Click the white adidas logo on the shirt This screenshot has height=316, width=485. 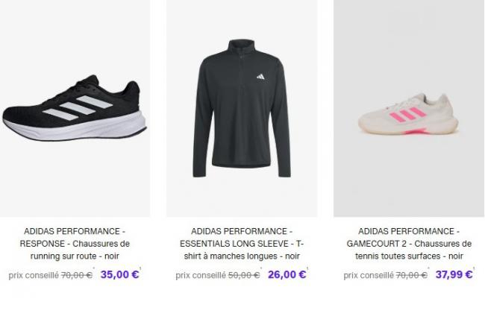tap(260, 77)
